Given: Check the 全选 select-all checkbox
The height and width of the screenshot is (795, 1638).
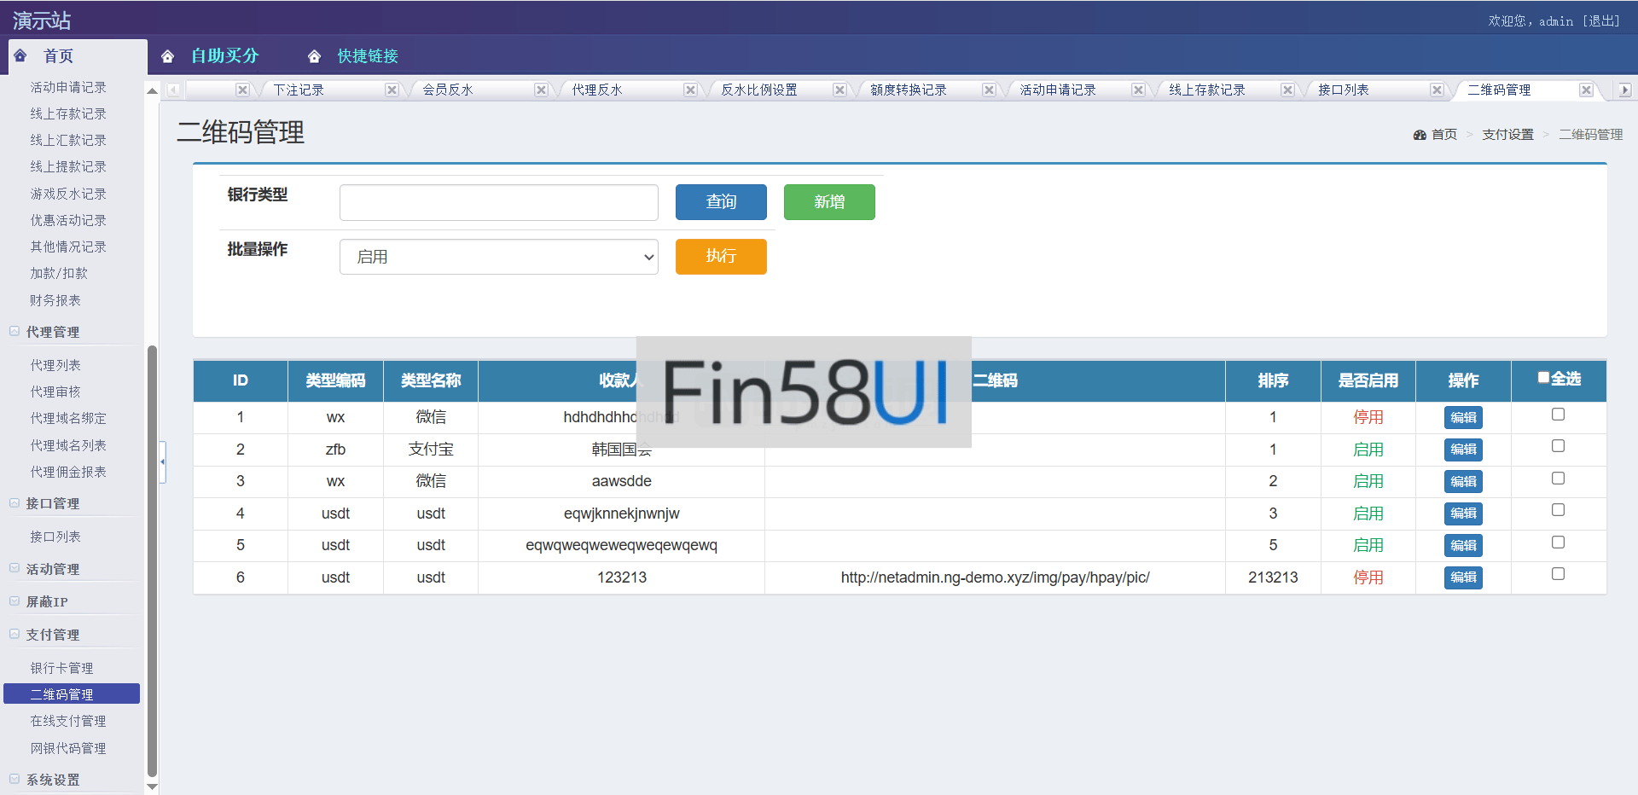Looking at the screenshot, I should click(1543, 378).
